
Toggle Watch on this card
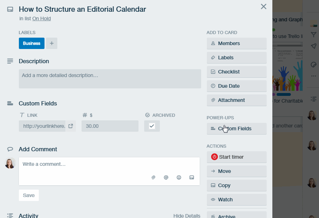pyautogui.click(x=237, y=200)
